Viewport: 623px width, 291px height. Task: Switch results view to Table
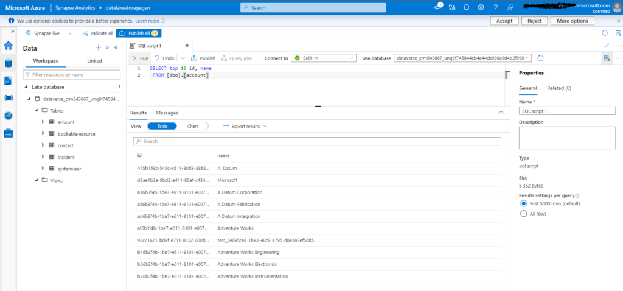162,126
